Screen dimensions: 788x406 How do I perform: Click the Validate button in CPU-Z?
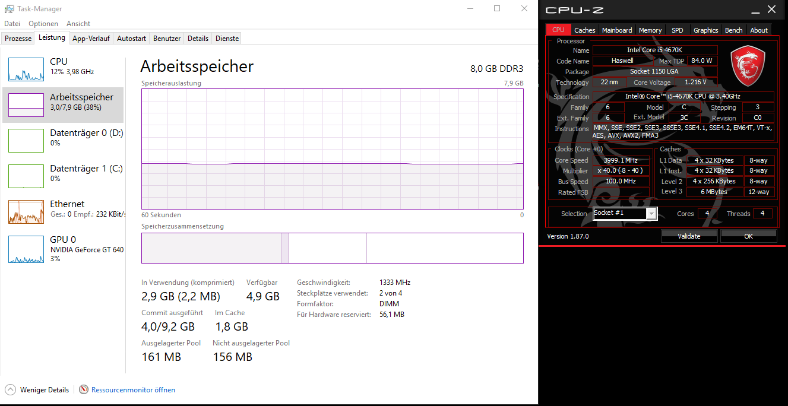[x=689, y=236]
